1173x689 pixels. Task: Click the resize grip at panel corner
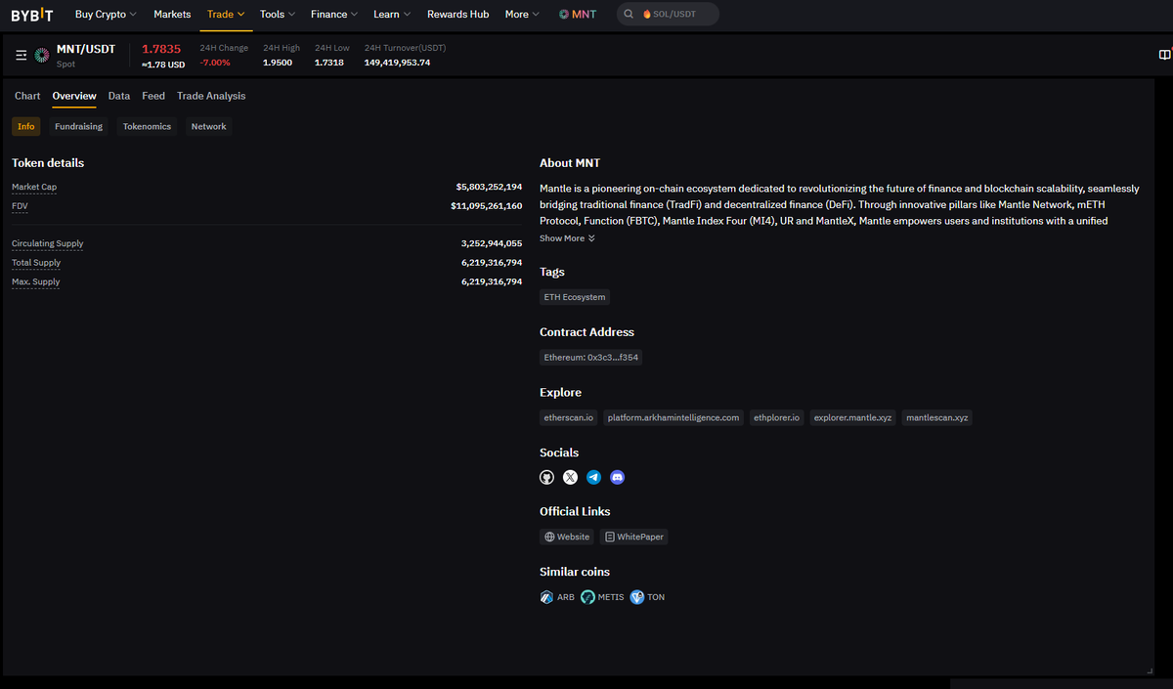[x=1150, y=670]
